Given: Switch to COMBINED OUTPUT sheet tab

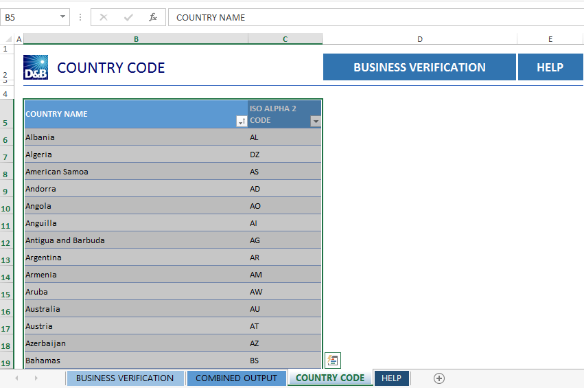Looking at the screenshot, I should (x=236, y=378).
